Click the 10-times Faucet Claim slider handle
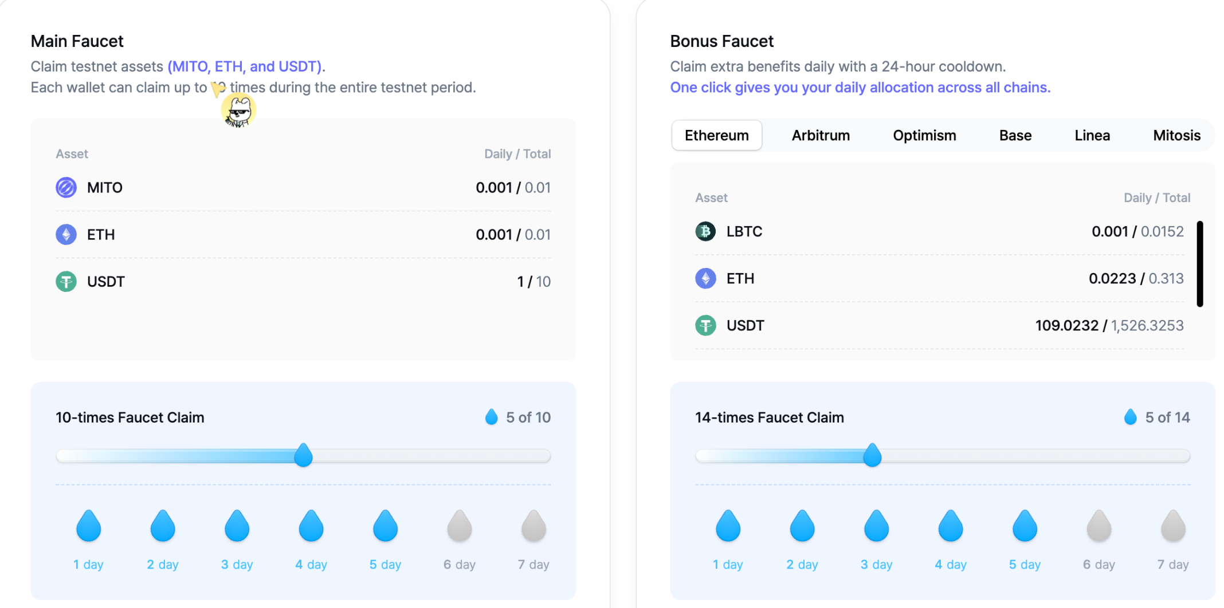1224x608 pixels. [x=303, y=455]
